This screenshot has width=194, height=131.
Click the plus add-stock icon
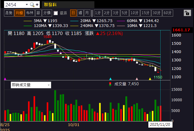(37, 5)
